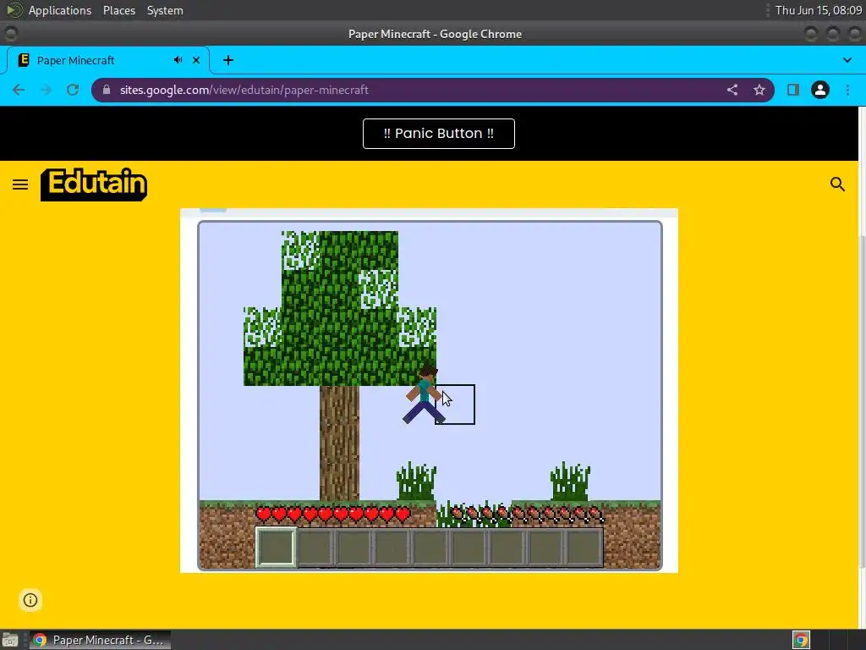The image size is (866, 650).
Task: Switch to Paper Minecraft taskbar entry
Action: (x=100, y=640)
